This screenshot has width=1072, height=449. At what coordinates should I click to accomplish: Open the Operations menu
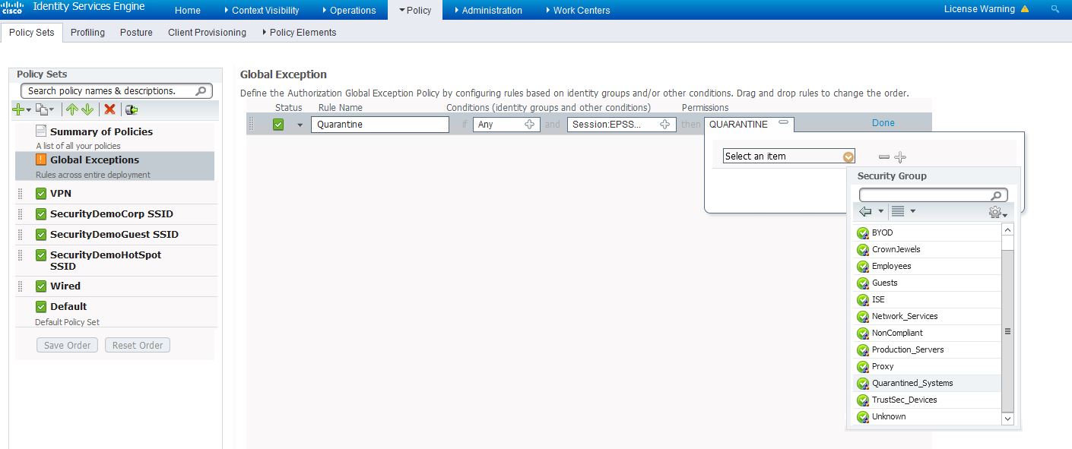pos(348,10)
